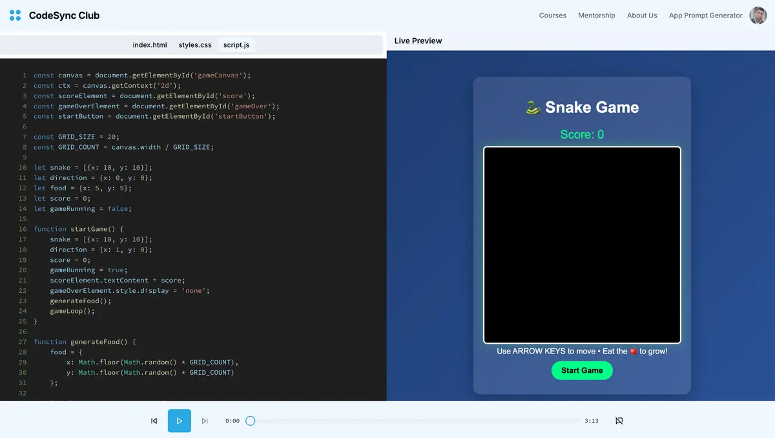Click the Live Preview panel header
This screenshot has height=438, width=775.
tap(418, 41)
